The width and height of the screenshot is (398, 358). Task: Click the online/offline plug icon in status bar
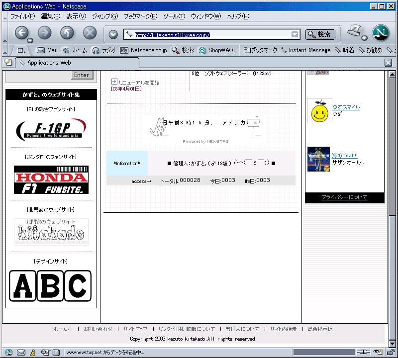click(363, 352)
